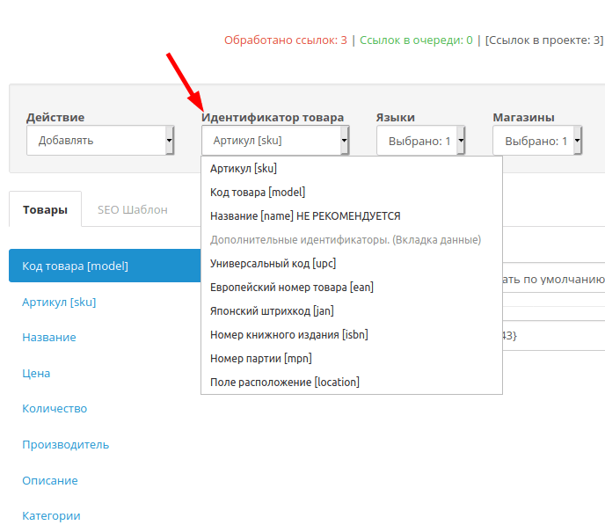This screenshot has width=605, height=525.
Task: Expand the Языки multiselect dropdown
Action: pyautogui.click(x=420, y=141)
